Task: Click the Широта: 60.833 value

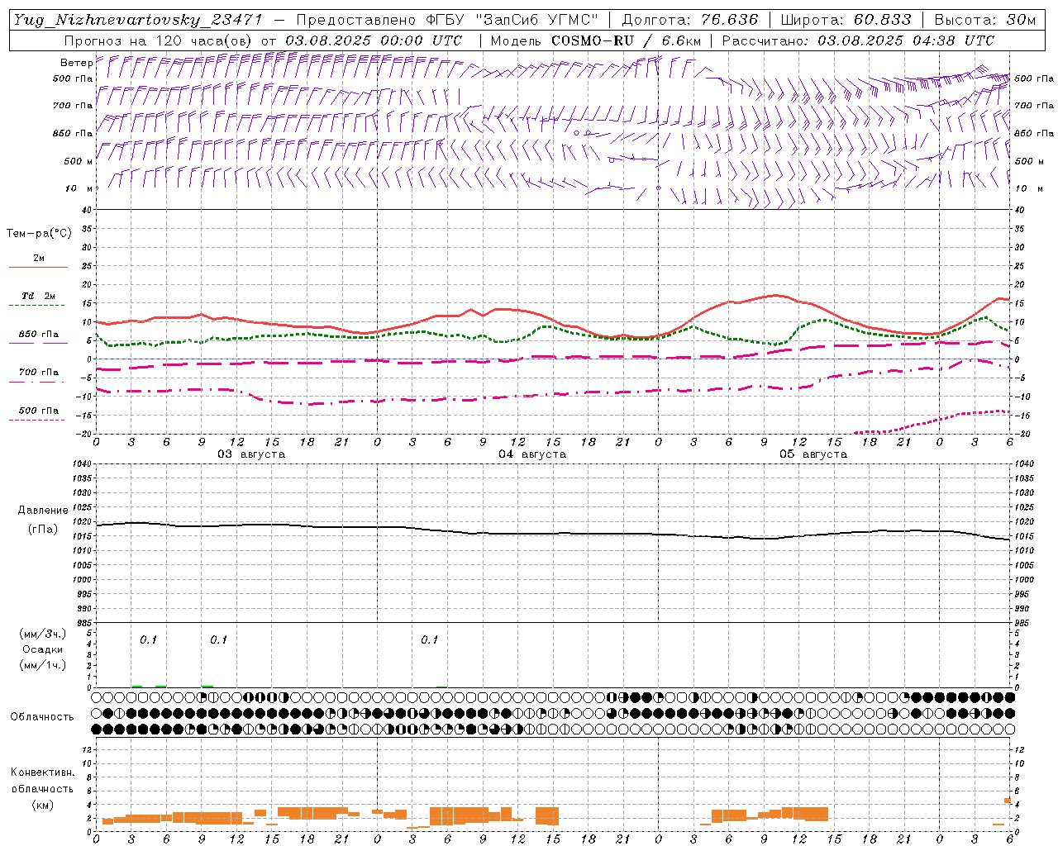Action: point(846,21)
